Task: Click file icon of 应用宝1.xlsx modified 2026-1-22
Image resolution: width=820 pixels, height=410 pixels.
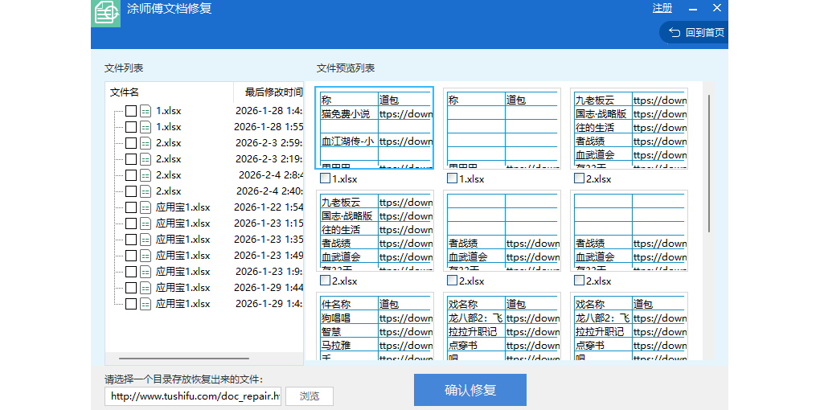Action: [x=146, y=207]
